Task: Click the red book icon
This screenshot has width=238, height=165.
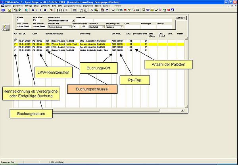Action: [x=125, y=10]
